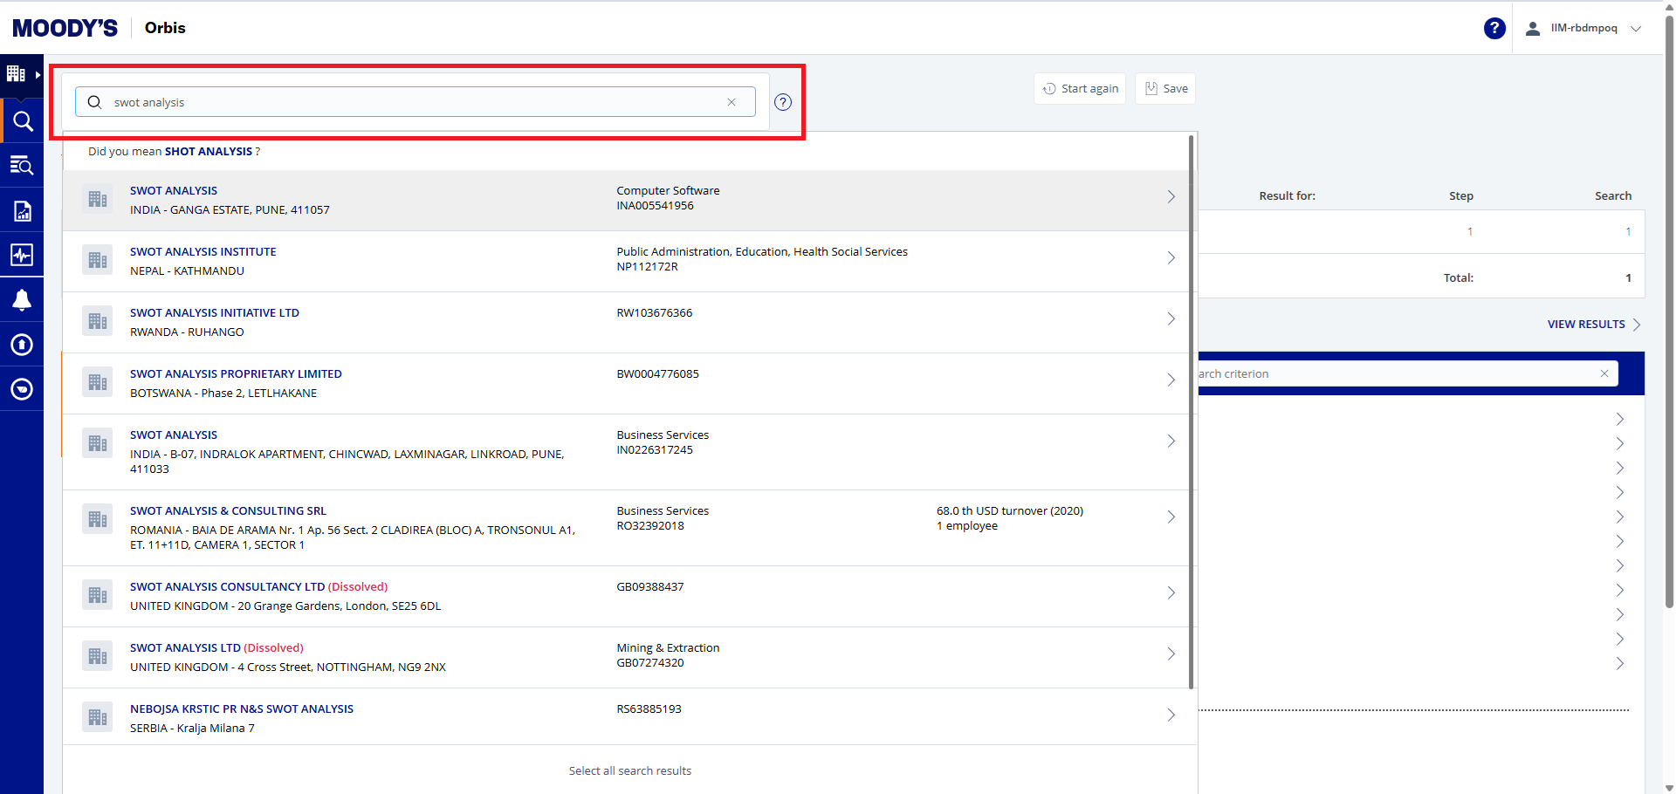Click the Save button
The image size is (1676, 794).
[1165, 89]
